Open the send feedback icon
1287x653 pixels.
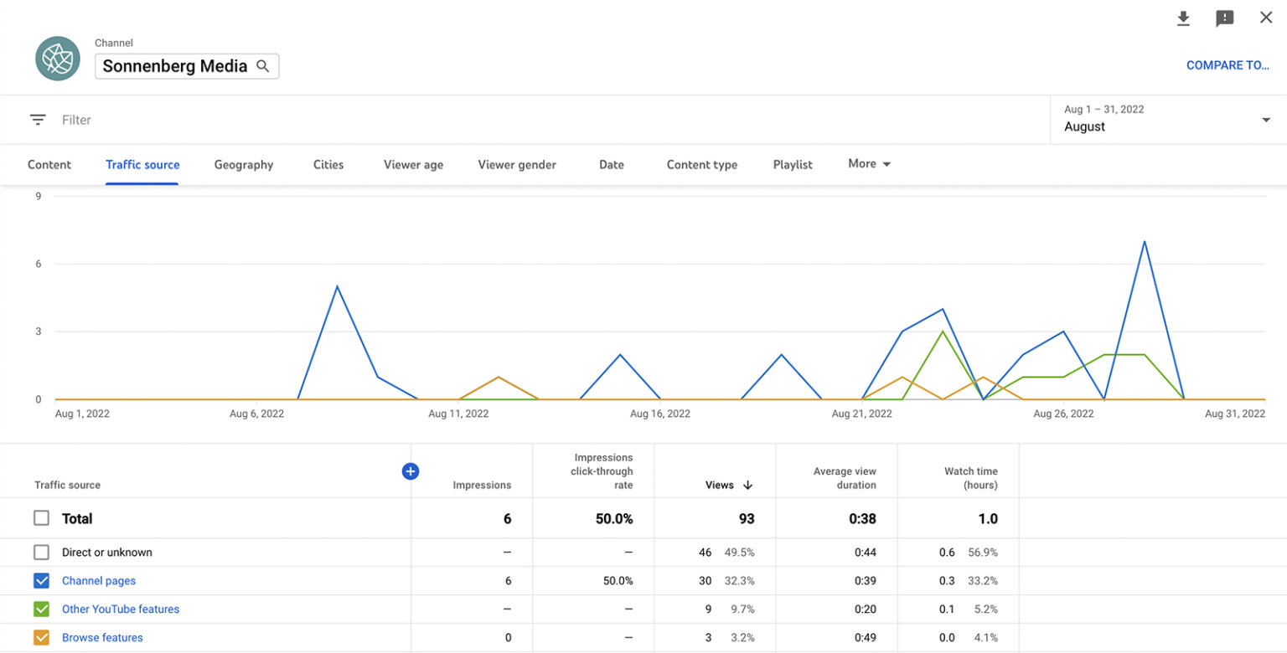point(1224,18)
